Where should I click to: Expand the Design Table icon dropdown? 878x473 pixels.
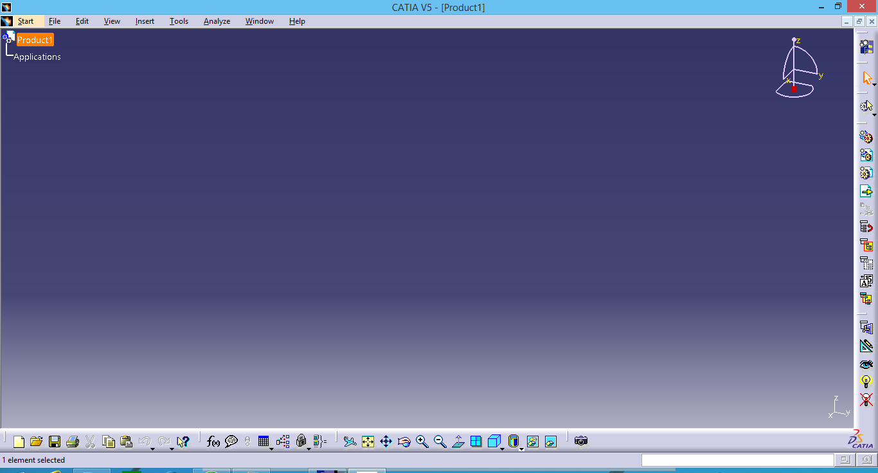tap(271, 449)
